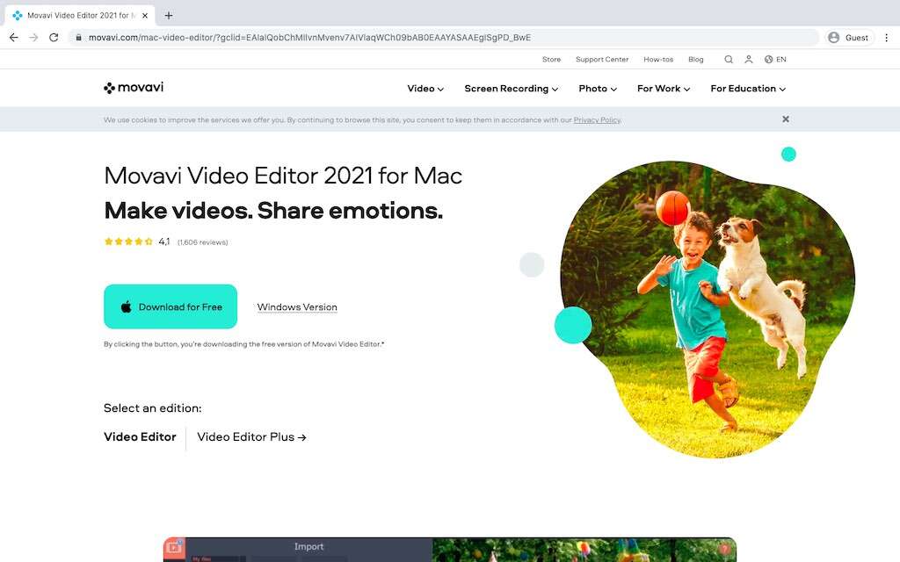Expand the Photo dropdown menu
The width and height of the screenshot is (900, 562).
point(598,89)
